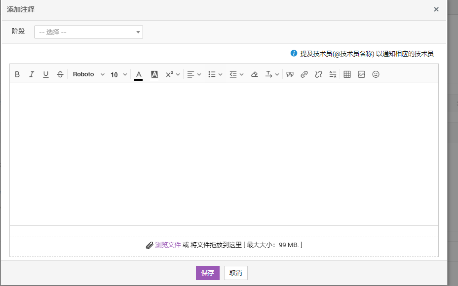
Task: Pick the font color swatch
Action: [x=139, y=74]
